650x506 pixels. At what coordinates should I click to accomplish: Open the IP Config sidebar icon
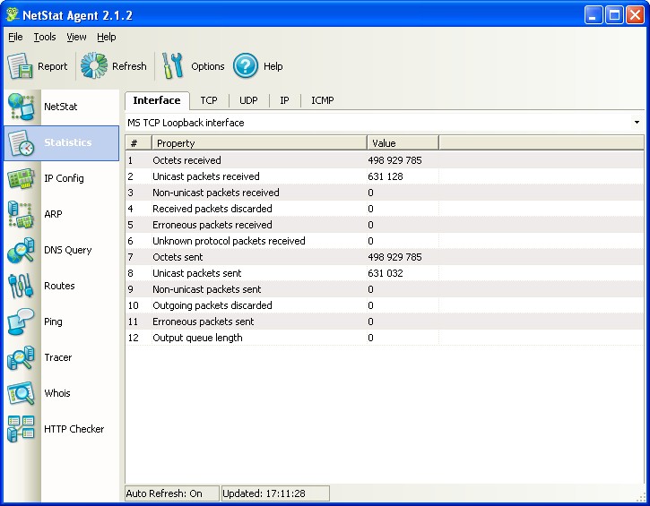coord(21,178)
